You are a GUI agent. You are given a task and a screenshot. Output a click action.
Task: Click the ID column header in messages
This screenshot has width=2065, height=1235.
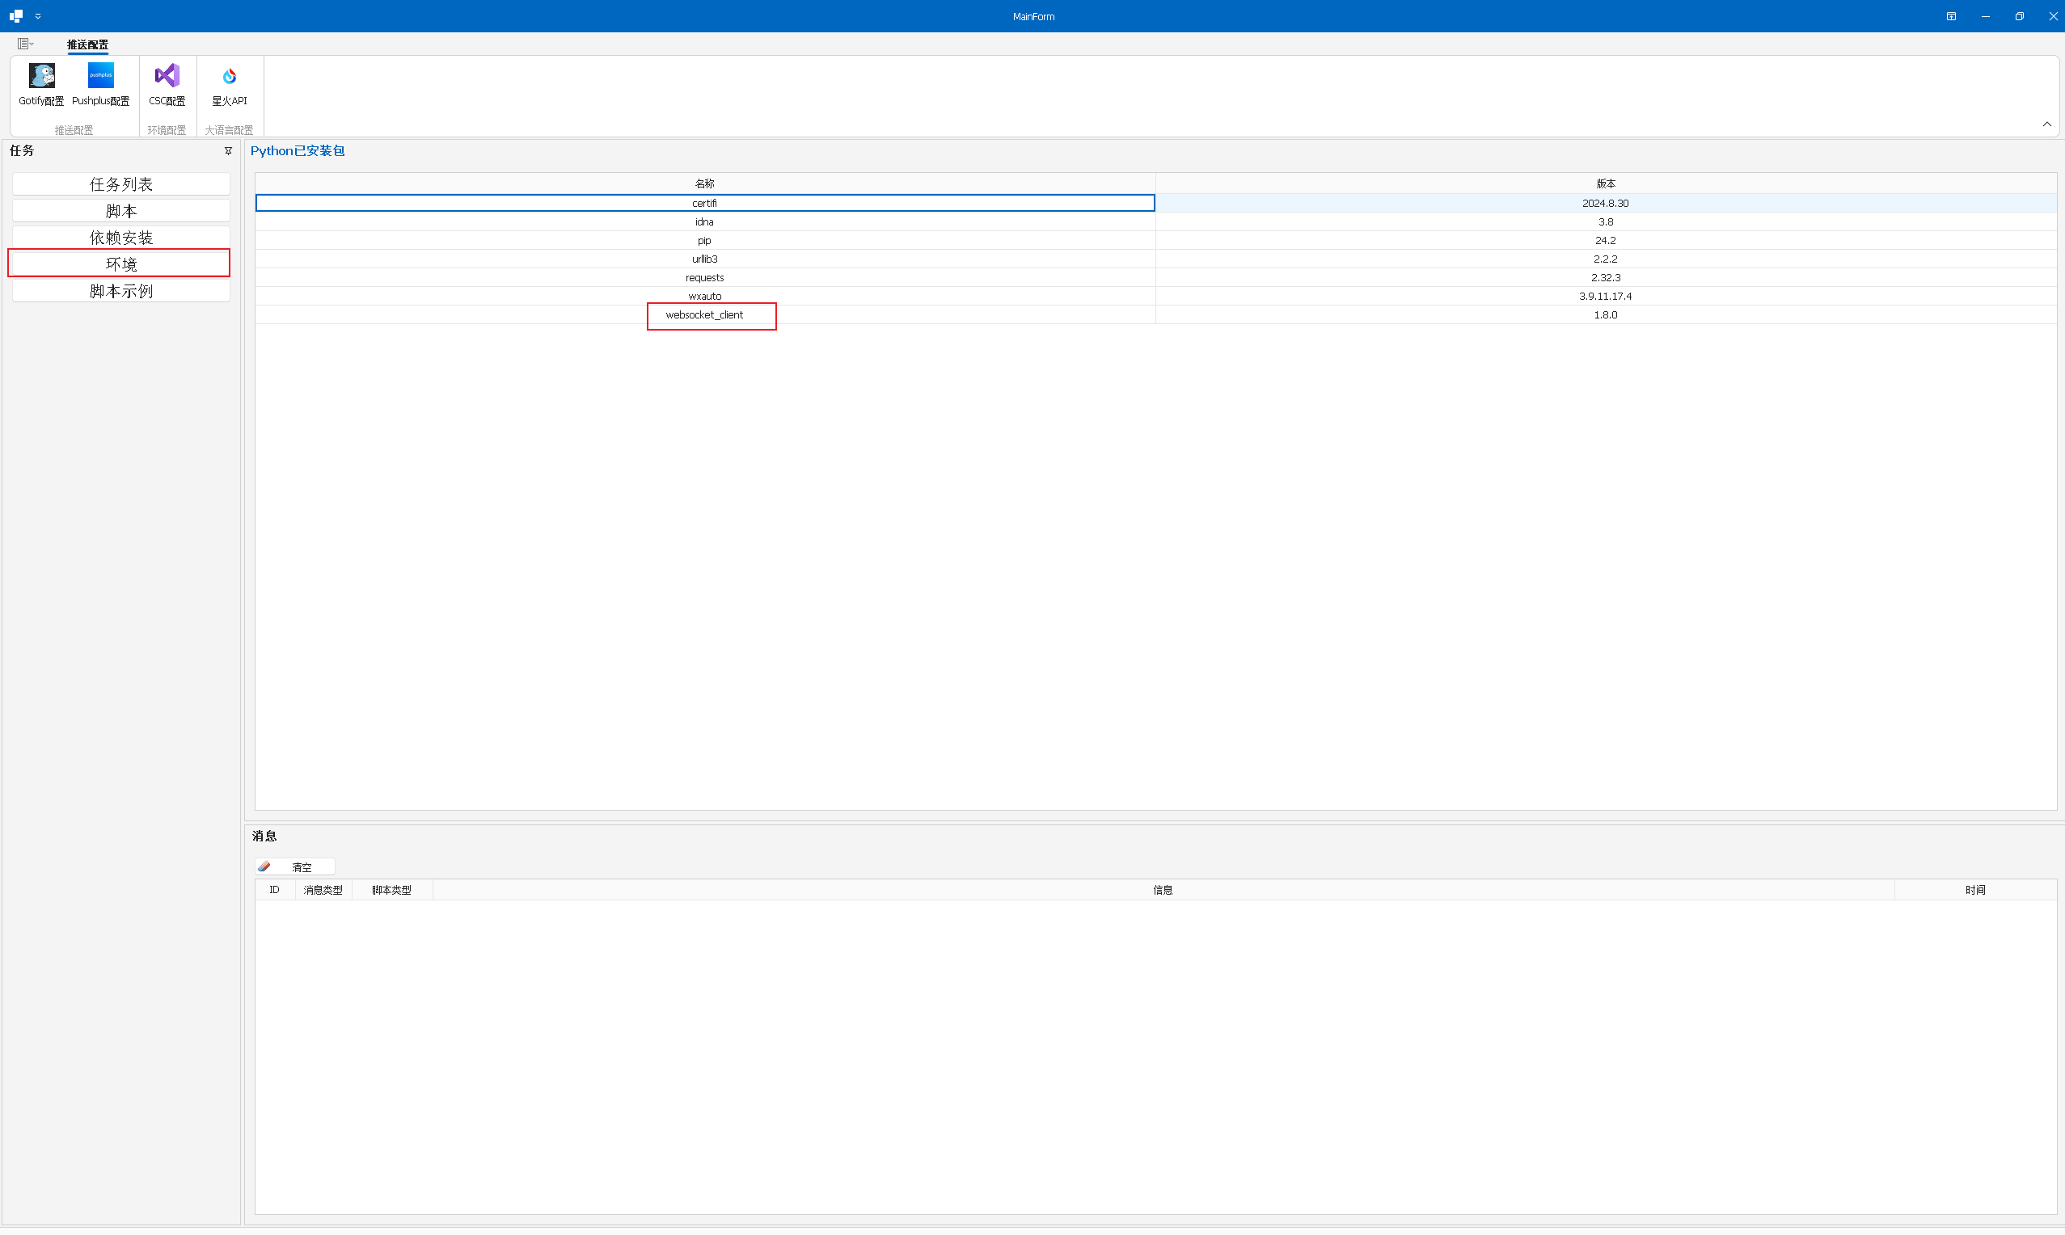275,890
